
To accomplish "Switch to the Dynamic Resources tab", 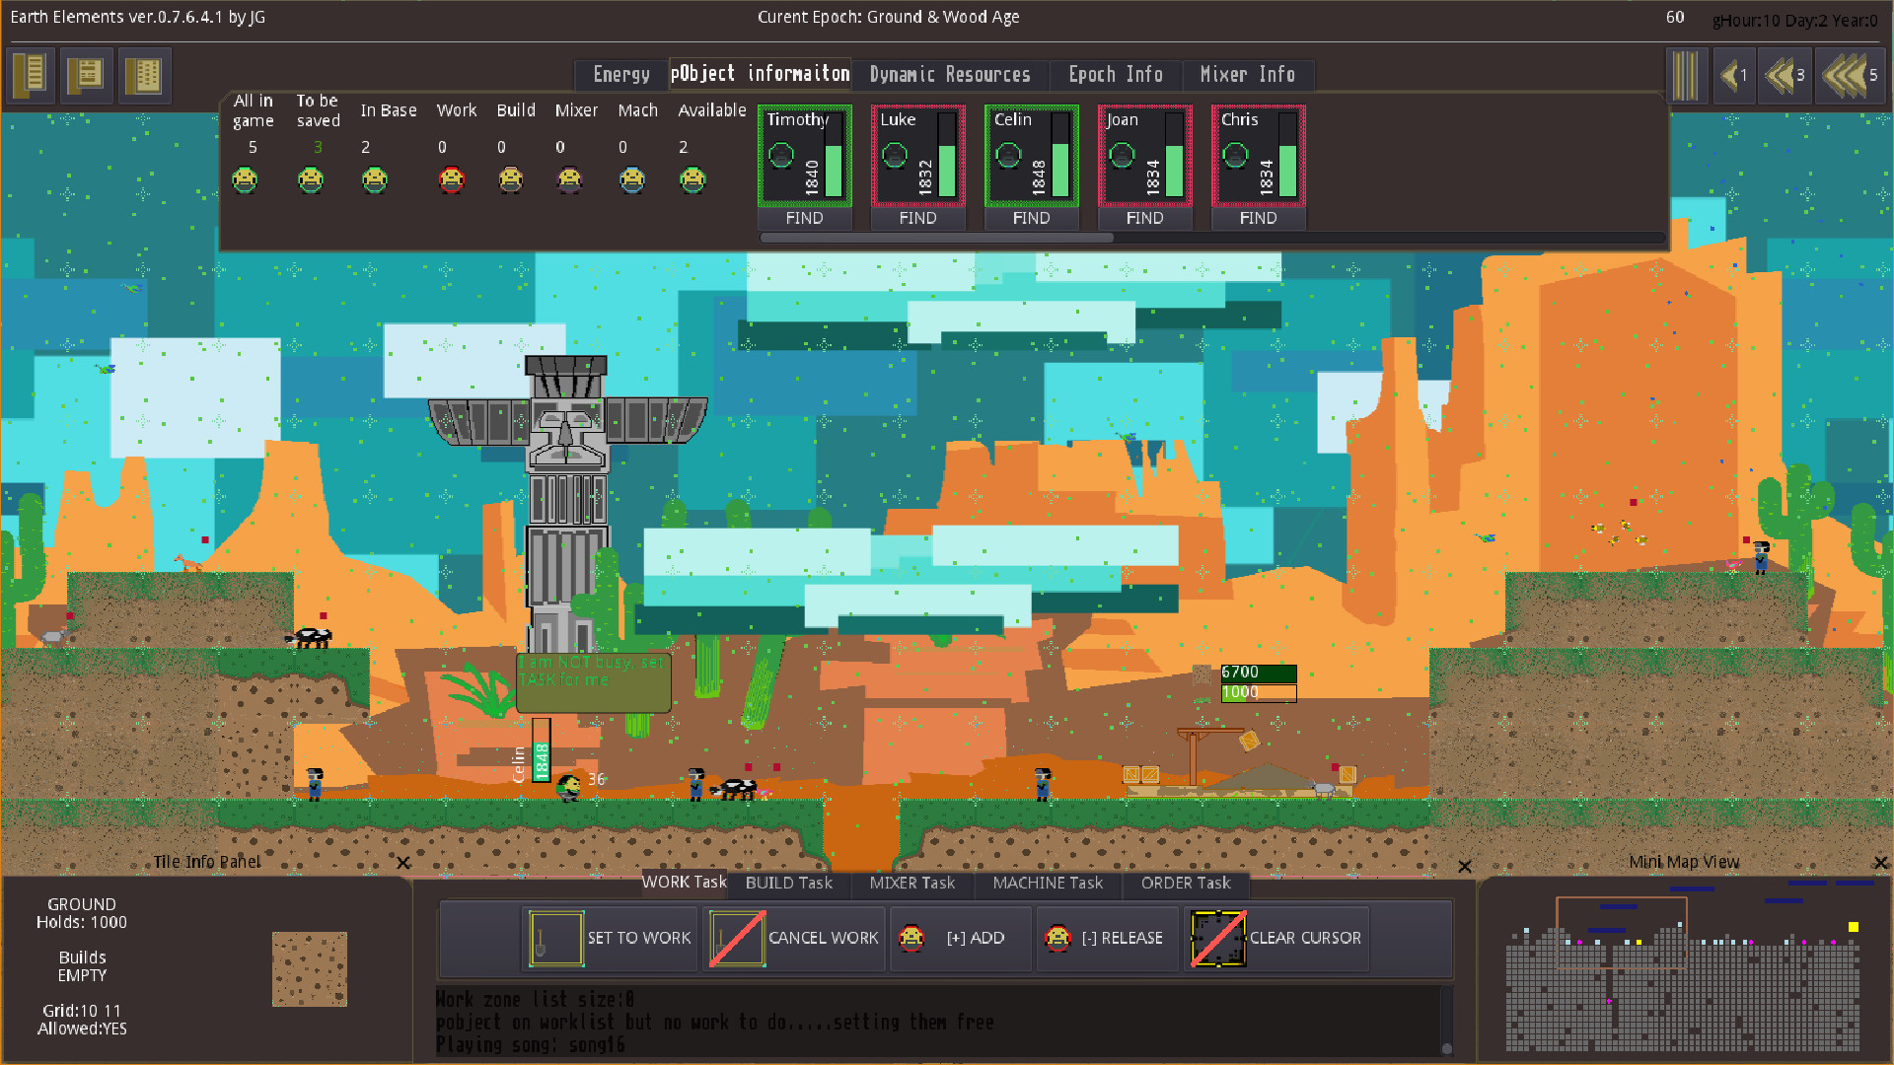I will (x=949, y=75).
